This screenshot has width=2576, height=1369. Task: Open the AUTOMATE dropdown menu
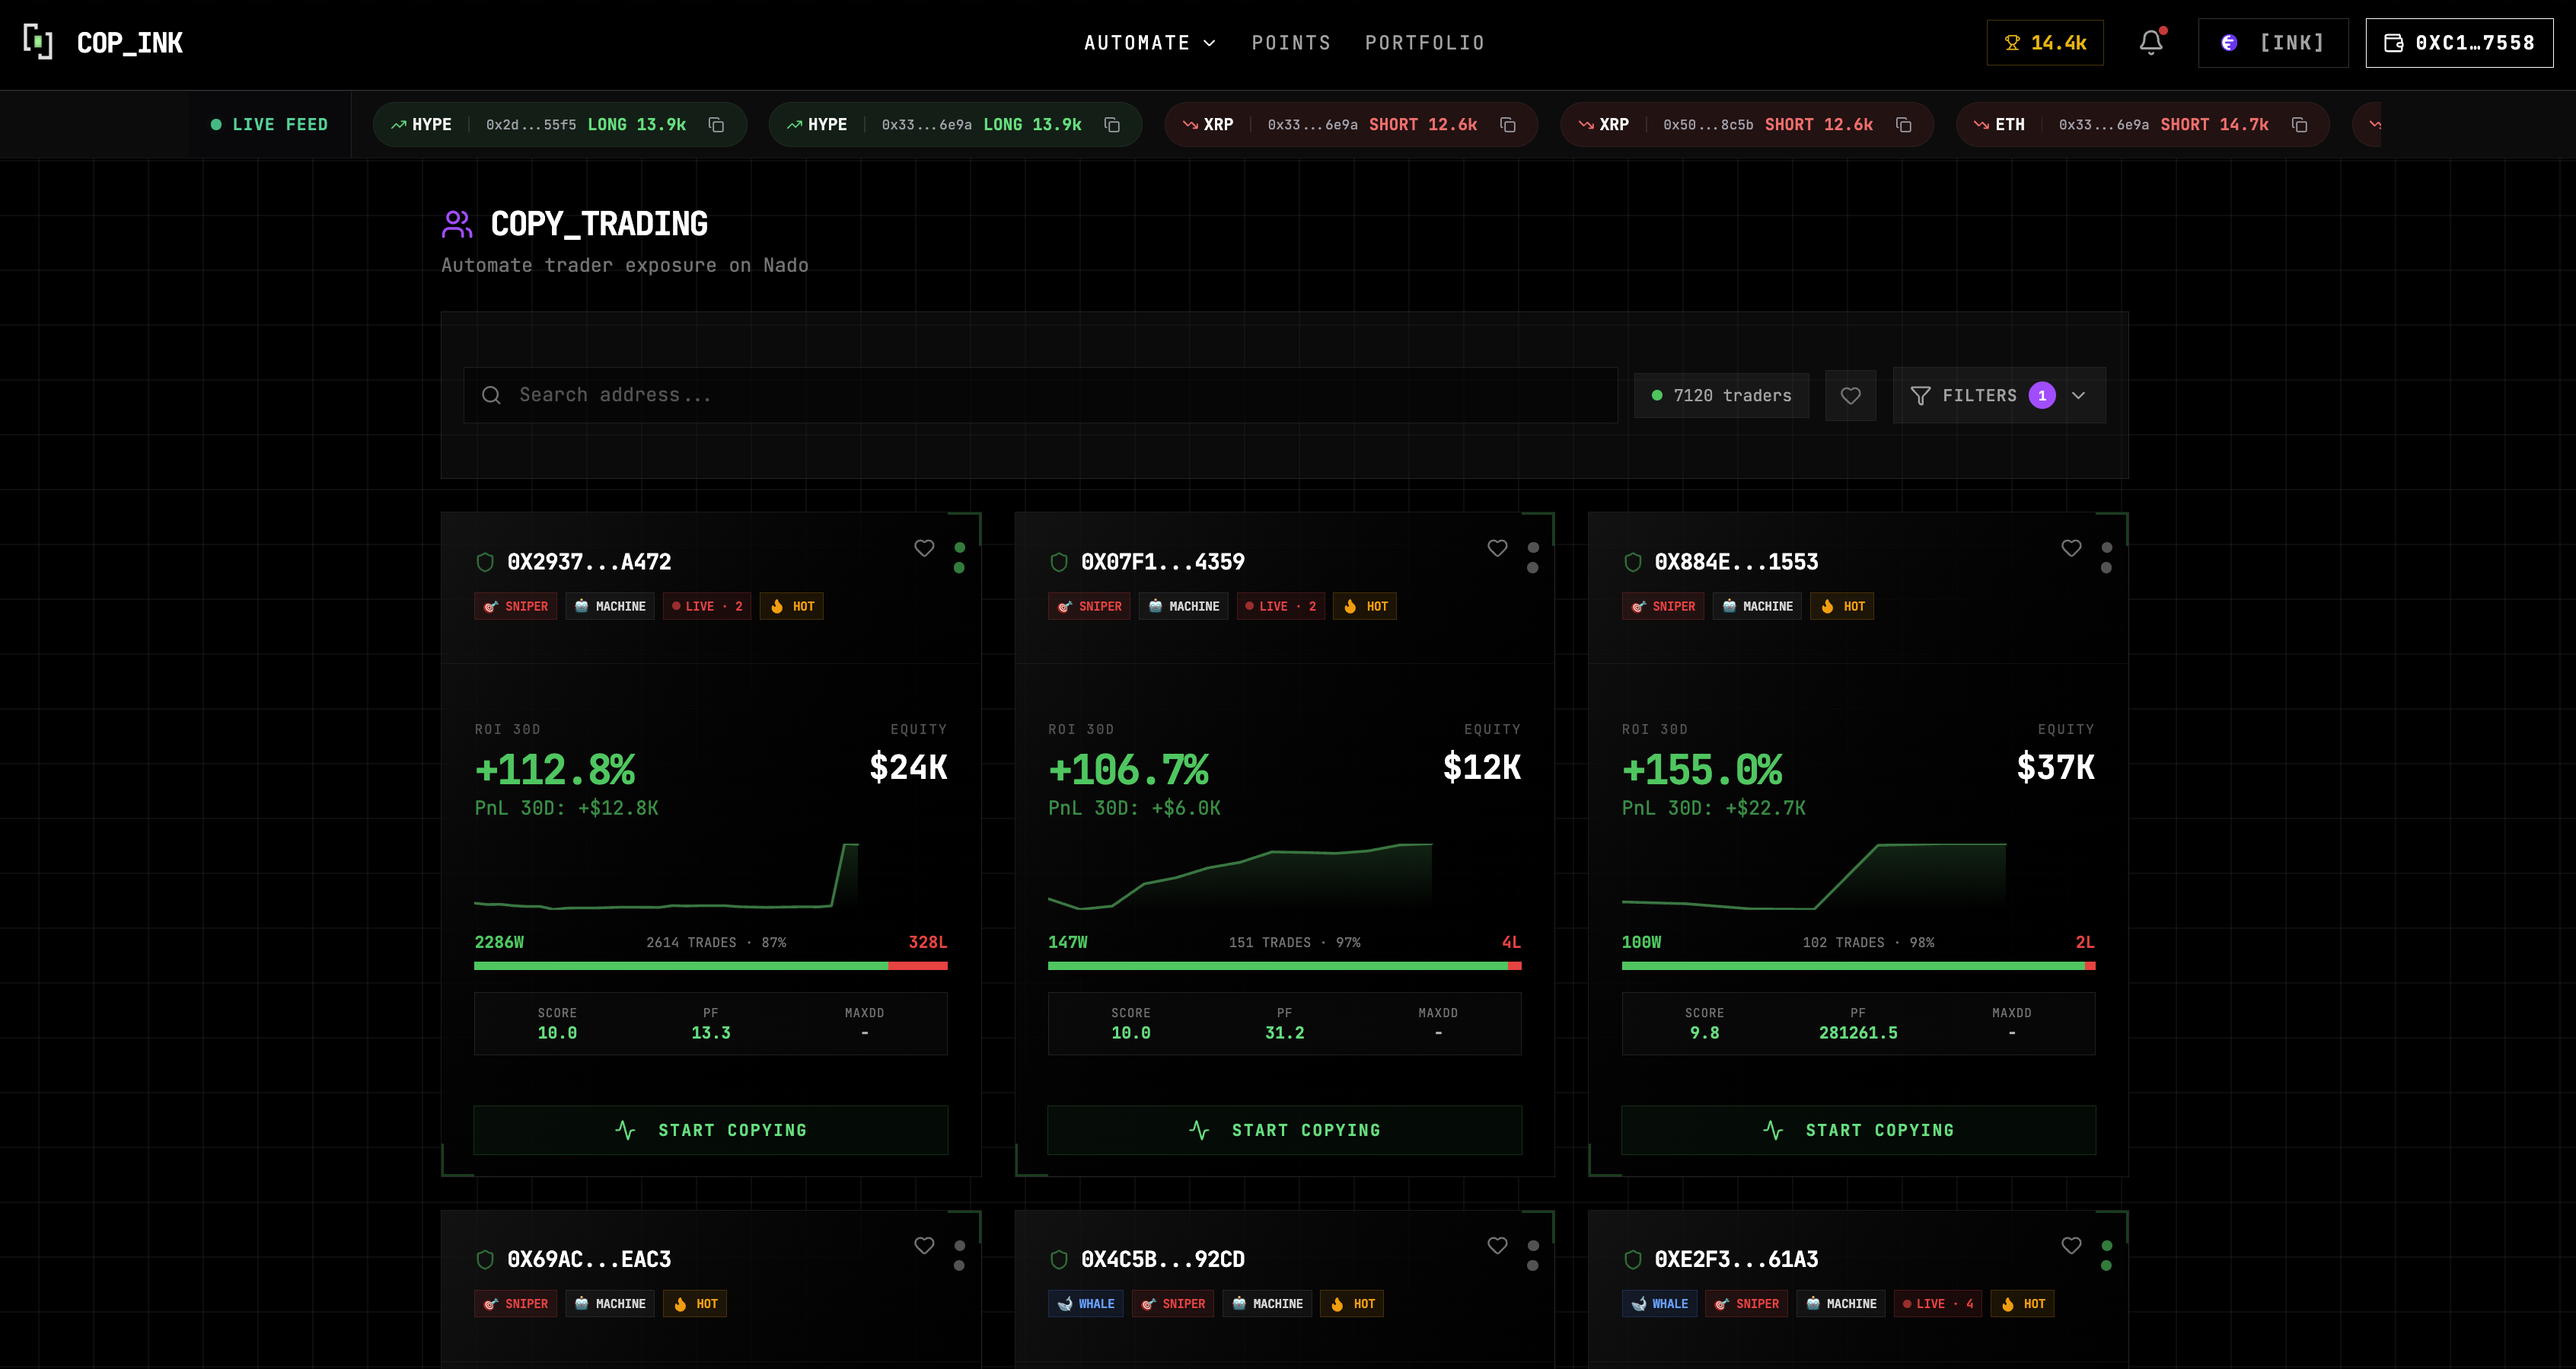(1149, 43)
